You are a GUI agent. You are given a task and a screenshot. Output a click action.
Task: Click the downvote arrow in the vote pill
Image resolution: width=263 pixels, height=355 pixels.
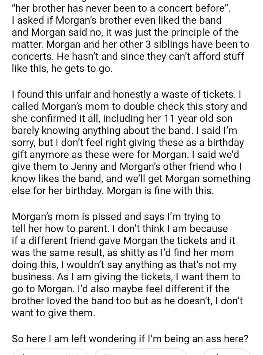pyautogui.click(x=77, y=353)
